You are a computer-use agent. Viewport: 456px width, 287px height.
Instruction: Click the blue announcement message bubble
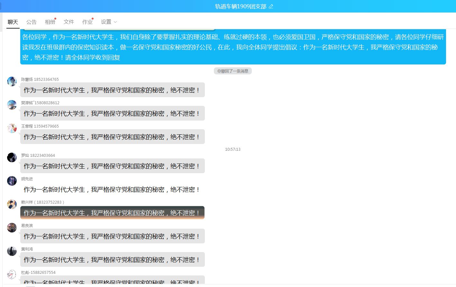(x=233, y=47)
